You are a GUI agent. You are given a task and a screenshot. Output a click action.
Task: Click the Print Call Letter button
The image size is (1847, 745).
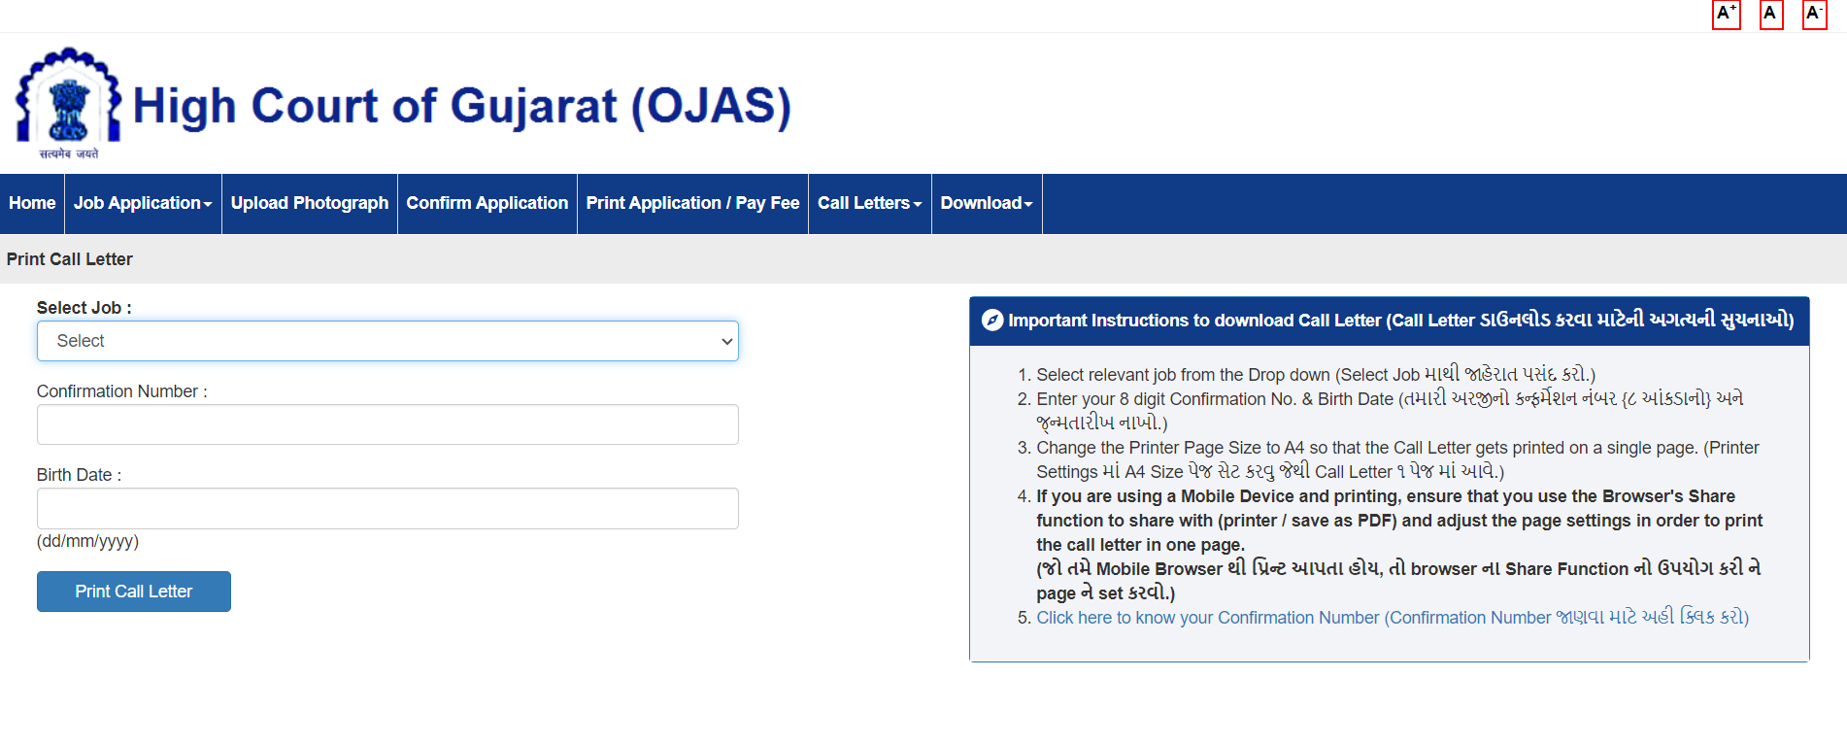(x=134, y=592)
